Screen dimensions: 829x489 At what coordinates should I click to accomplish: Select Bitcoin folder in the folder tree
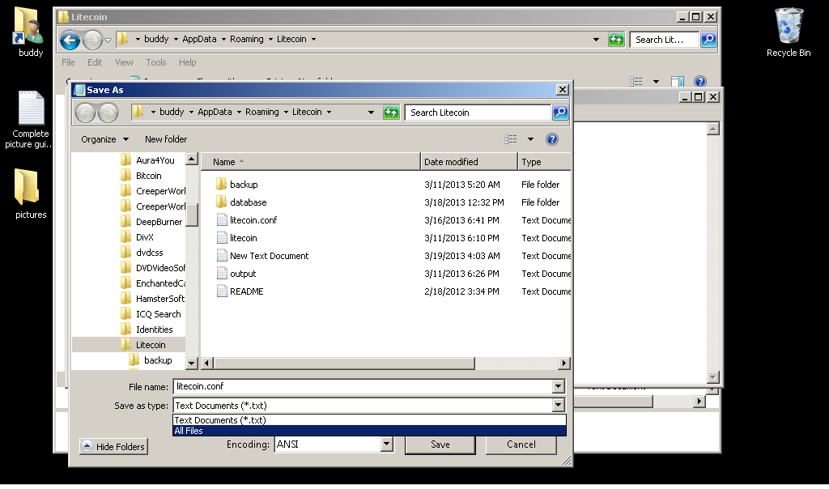pyautogui.click(x=149, y=176)
